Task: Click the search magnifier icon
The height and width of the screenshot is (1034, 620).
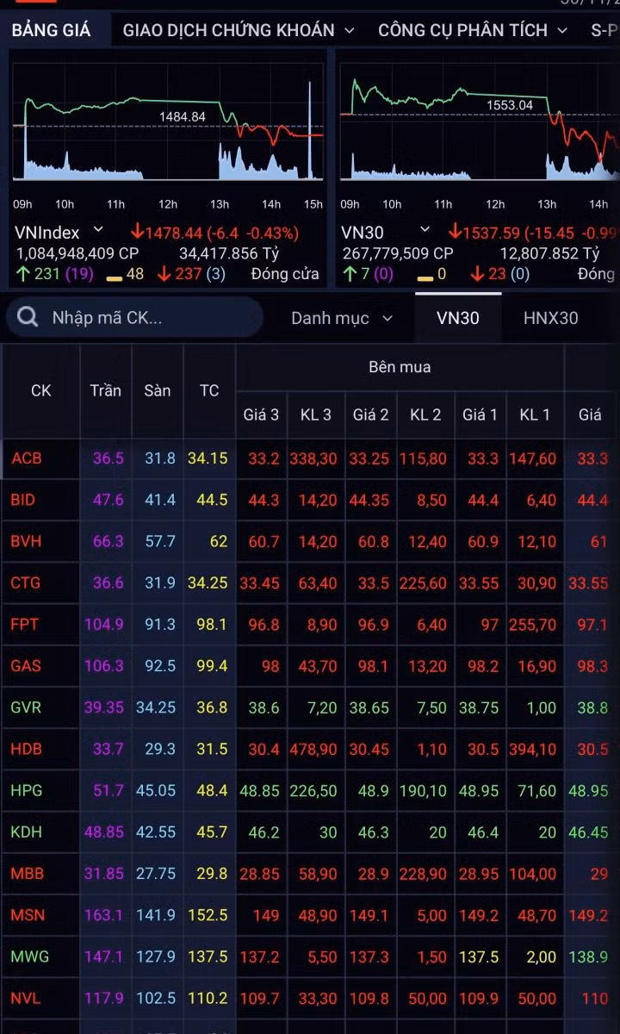Action: coord(28,317)
